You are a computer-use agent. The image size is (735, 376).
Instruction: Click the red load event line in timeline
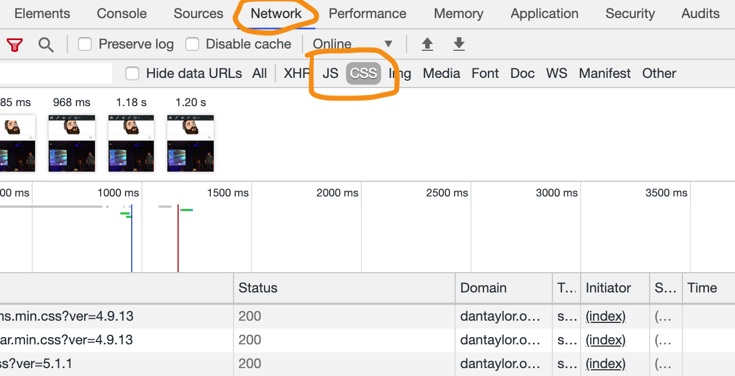pyautogui.click(x=178, y=237)
